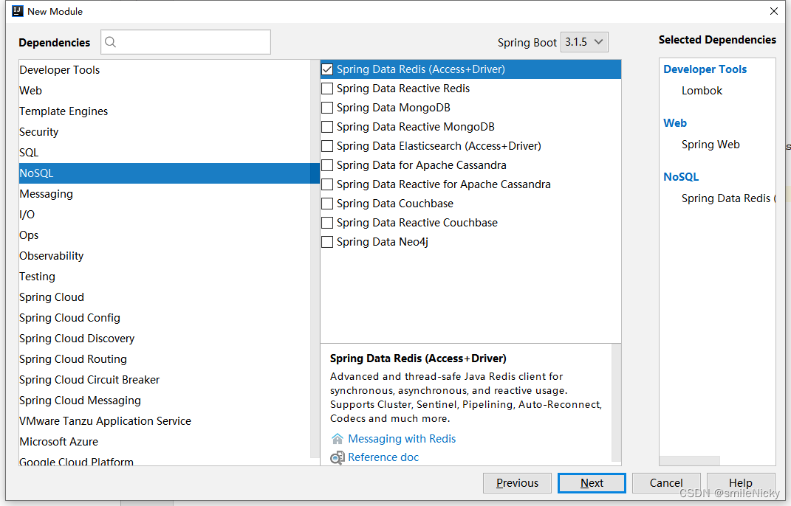Open Spring Cloud Config category
The width and height of the screenshot is (791, 506).
(x=165, y=318)
